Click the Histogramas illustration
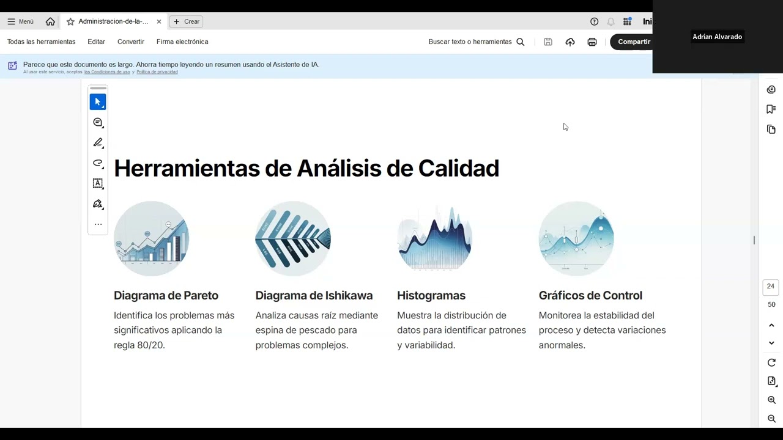 [x=434, y=239]
